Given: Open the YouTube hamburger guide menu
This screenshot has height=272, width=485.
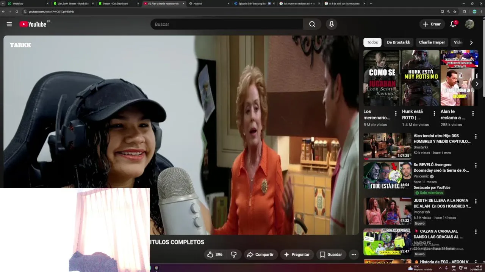Looking at the screenshot, I should (9, 24).
